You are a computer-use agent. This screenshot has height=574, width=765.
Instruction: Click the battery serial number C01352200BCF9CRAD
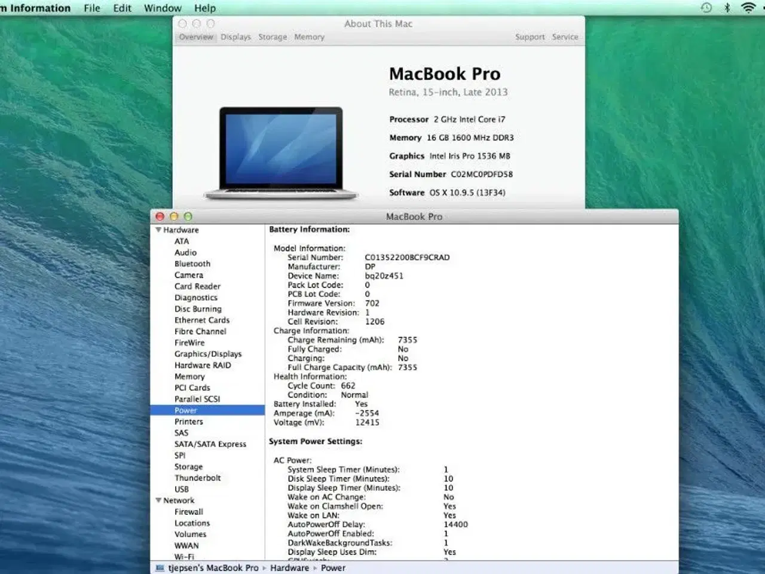click(408, 258)
